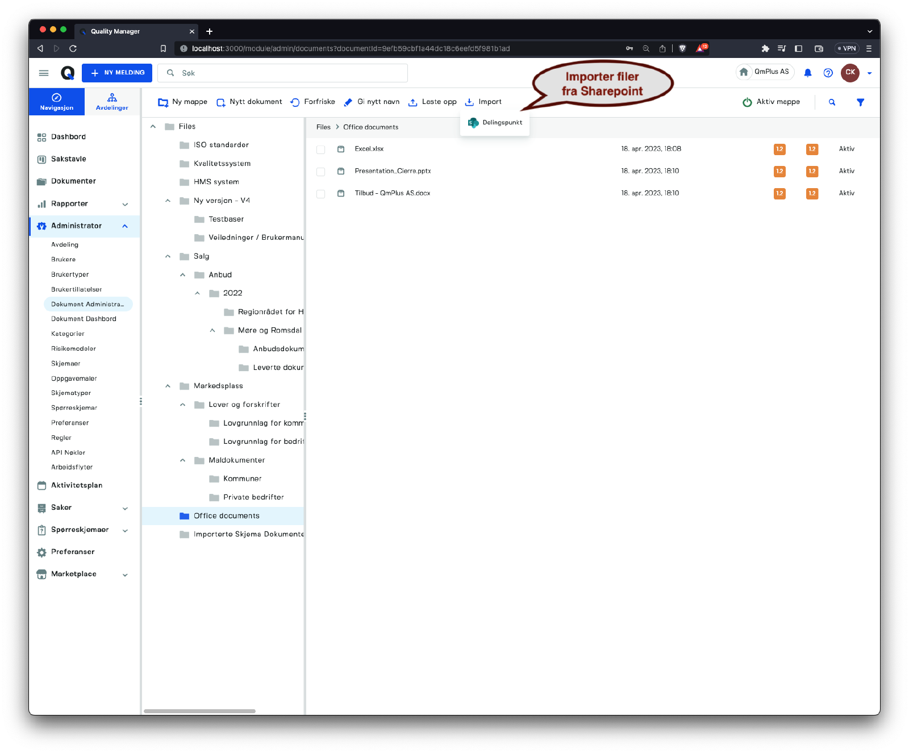Viewport: 909px width, 753px height.
Task: Select the Excel.xlsx checkbox
Action: tap(321, 149)
